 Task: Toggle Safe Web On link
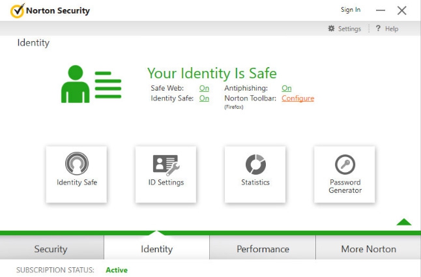click(204, 88)
